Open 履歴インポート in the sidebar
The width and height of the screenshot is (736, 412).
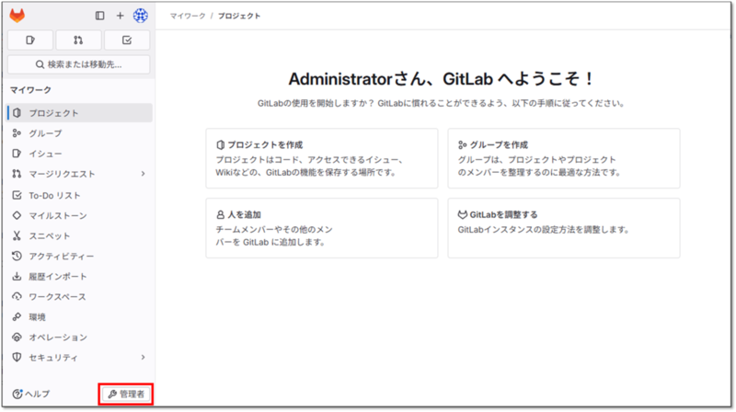pyautogui.click(x=80, y=277)
